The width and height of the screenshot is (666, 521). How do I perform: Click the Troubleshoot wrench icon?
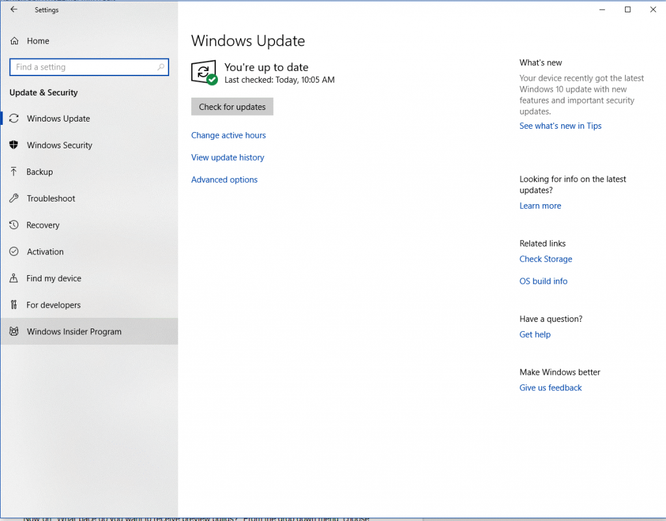[x=14, y=198]
